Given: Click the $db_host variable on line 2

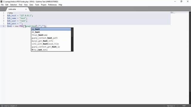Looking at the screenshot, I should click(12, 15).
